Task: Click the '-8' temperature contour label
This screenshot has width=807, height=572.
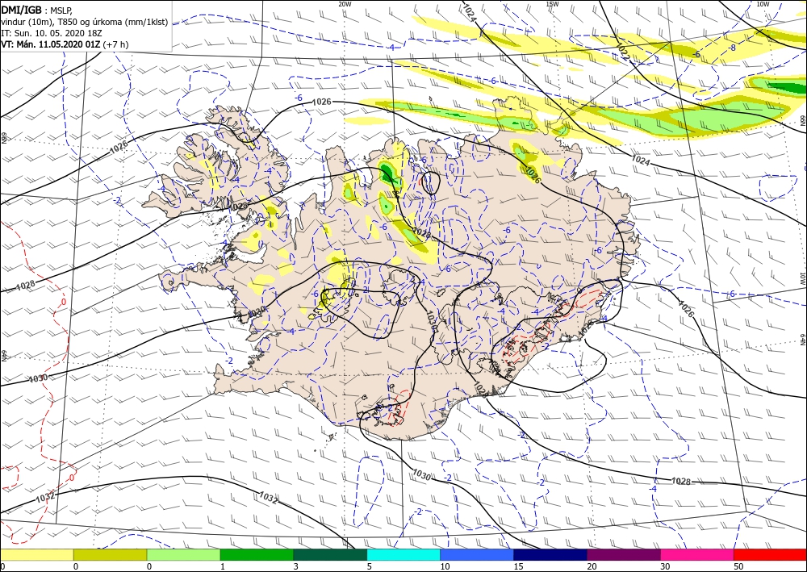Action: (x=733, y=48)
